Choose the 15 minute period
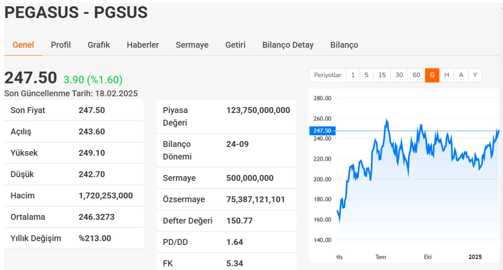503x270 pixels. (382, 75)
